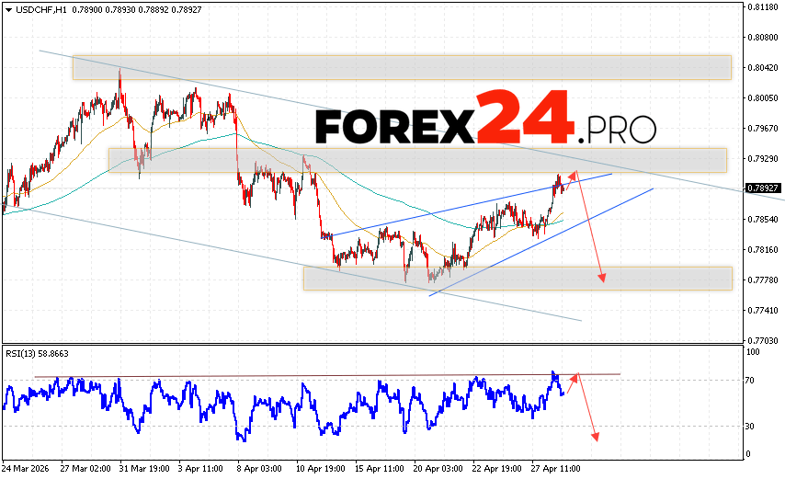
Task: Click the 0.77030 price axis label
Action: coord(765,339)
